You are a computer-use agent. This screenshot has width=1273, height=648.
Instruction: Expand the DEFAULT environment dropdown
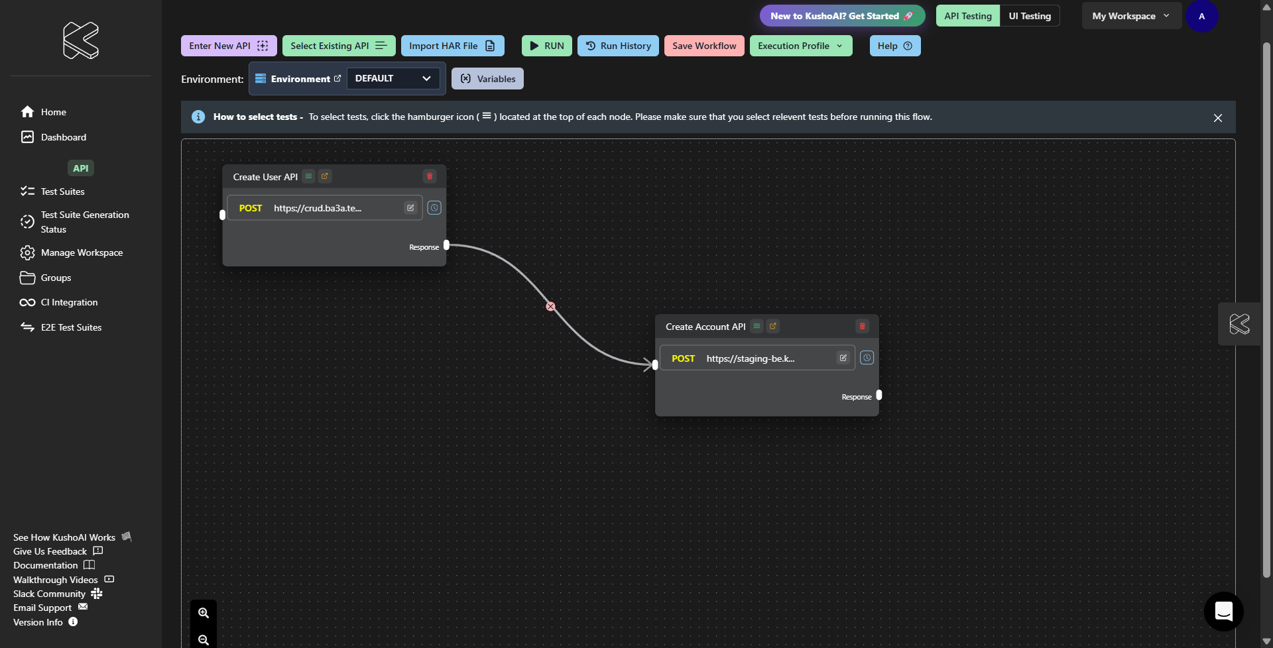(393, 78)
